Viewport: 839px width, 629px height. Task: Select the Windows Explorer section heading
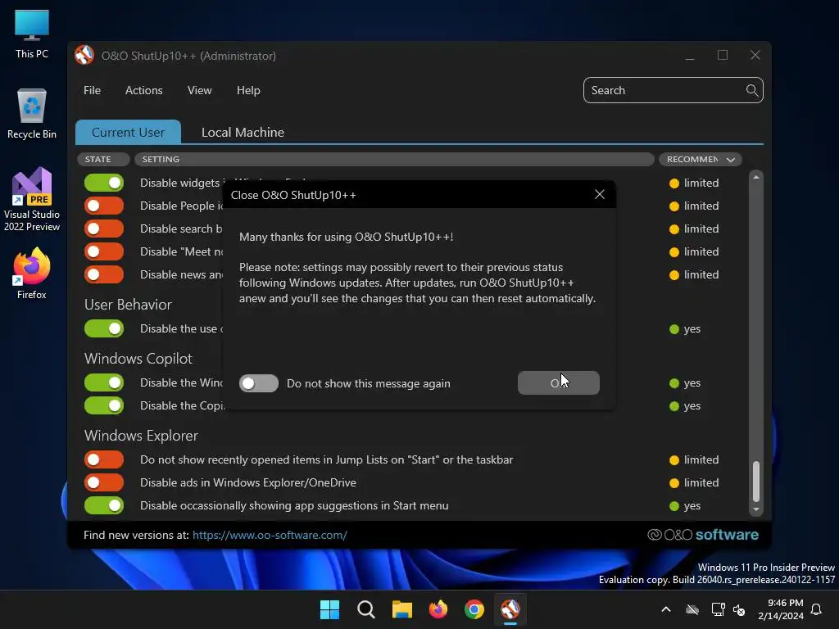point(141,436)
